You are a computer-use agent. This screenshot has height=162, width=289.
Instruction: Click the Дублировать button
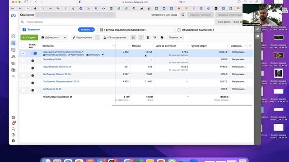pos(51,37)
